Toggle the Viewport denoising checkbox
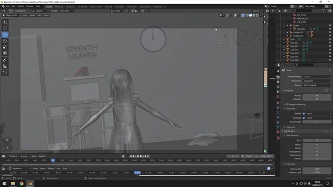 (304, 118)
